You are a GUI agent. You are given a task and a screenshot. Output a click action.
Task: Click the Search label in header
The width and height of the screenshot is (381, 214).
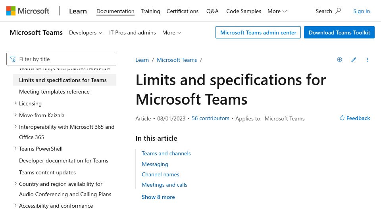pos(324,11)
